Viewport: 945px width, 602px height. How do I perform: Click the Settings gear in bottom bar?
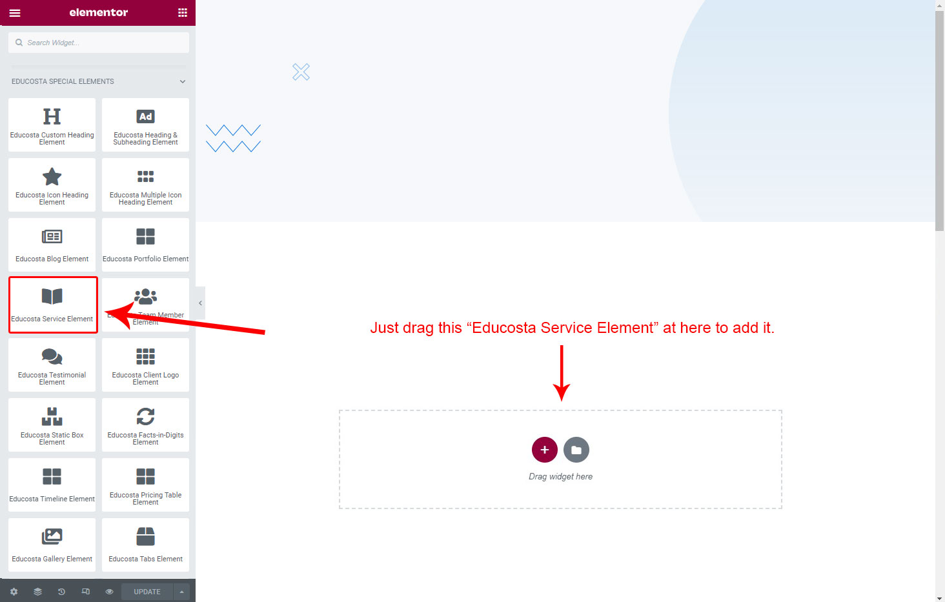click(x=14, y=592)
